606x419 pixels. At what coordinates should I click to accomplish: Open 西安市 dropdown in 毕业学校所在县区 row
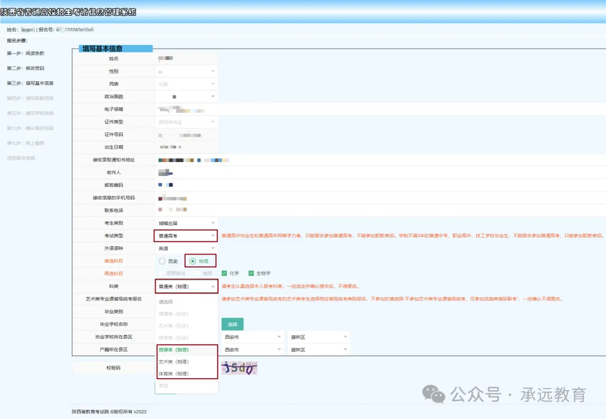(252, 337)
